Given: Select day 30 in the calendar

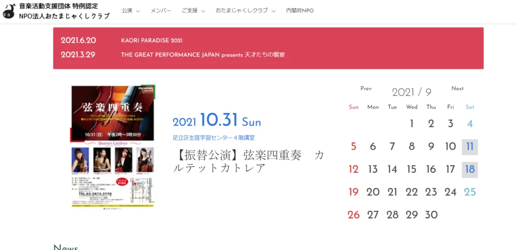Looking at the screenshot, I should tap(431, 215).
